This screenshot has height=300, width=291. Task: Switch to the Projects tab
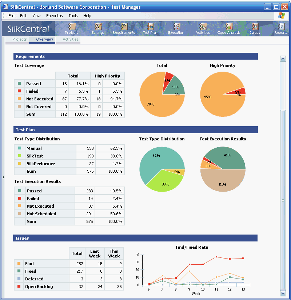(20, 39)
